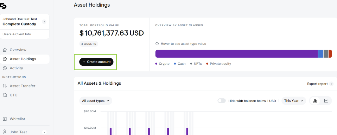Click the 4 ASSETS badge
The height and width of the screenshot is (135, 337).
89,44
